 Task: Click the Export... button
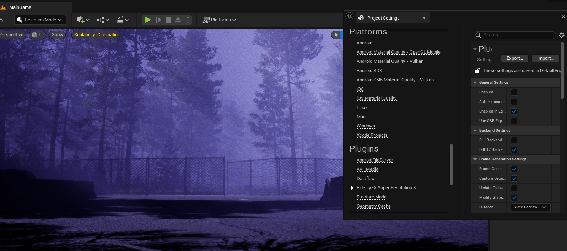point(515,58)
